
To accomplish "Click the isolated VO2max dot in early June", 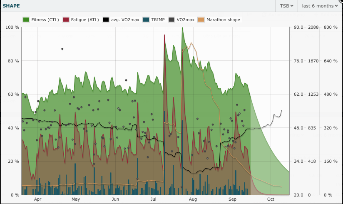I will [126, 80].
